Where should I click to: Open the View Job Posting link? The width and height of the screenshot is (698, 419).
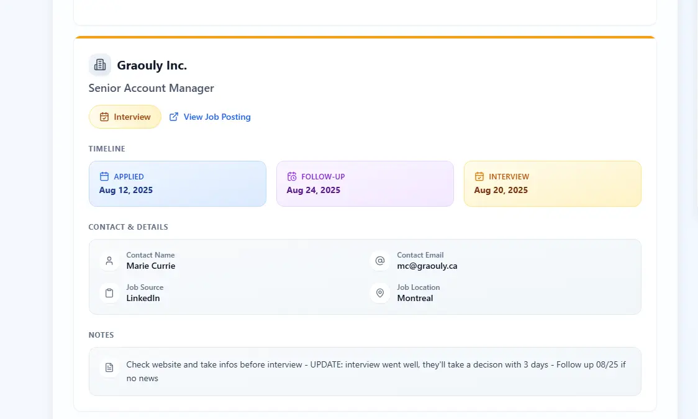210,117
